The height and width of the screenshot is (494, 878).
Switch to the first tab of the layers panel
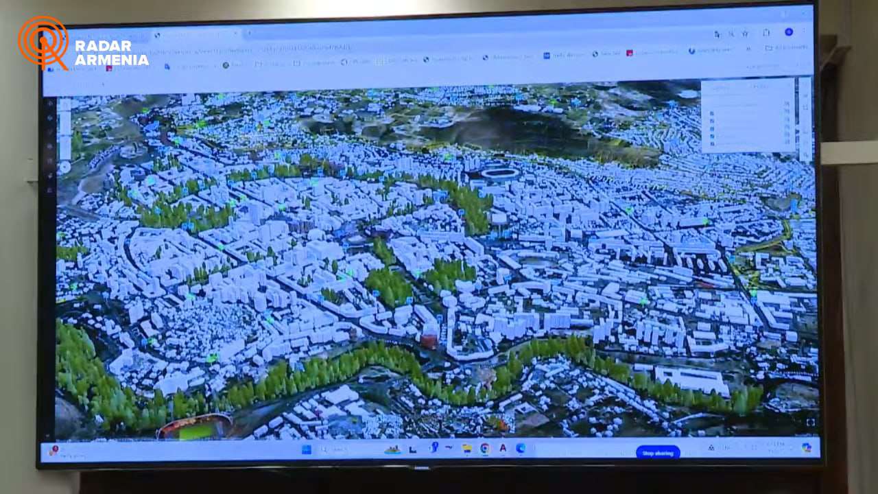(x=721, y=86)
